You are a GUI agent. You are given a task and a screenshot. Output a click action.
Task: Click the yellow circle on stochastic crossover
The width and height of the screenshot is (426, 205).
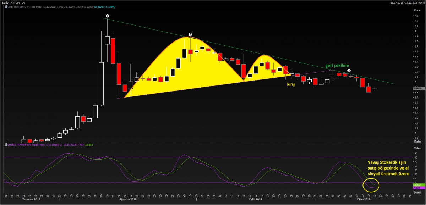pyautogui.click(x=371, y=185)
